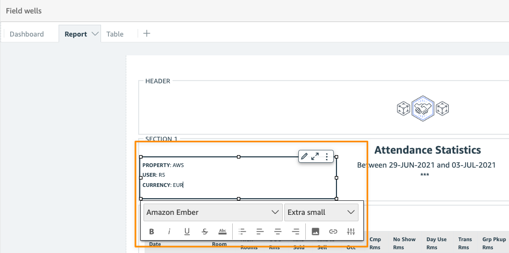Insert image into text box
The height and width of the screenshot is (253, 509).
[x=315, y=232]
